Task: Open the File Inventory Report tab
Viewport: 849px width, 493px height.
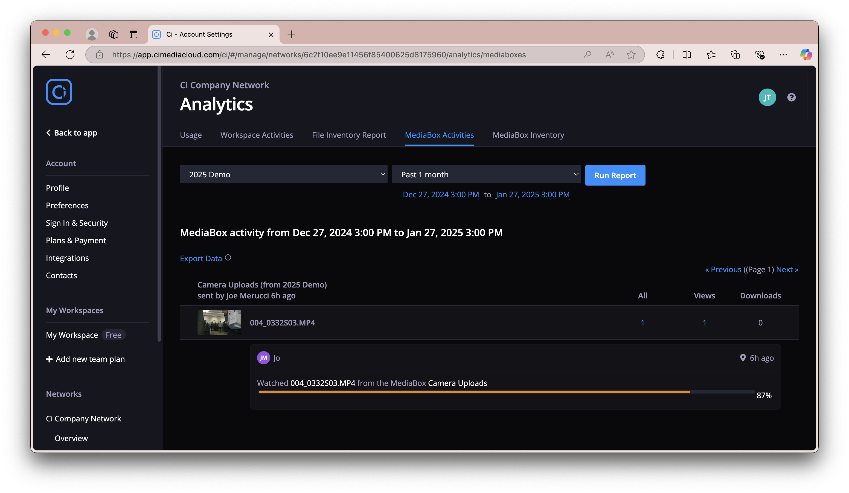Action: pyautogui.click(x=349, y=135)
